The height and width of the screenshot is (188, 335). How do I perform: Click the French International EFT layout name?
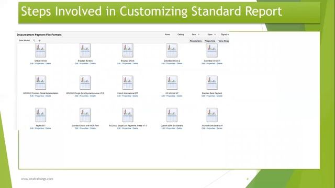128,93
